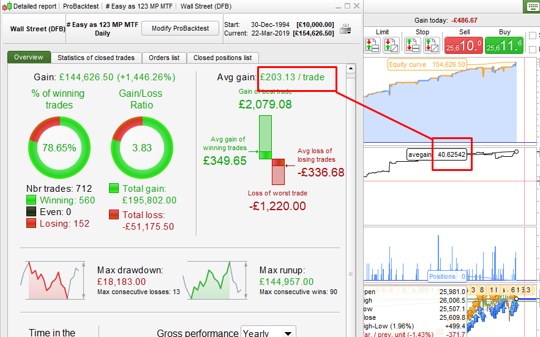Image resolution: width=540 pixels, height=337 pixels.
Task: Click the Gain £144,626.50 total text
Action: 104,77
